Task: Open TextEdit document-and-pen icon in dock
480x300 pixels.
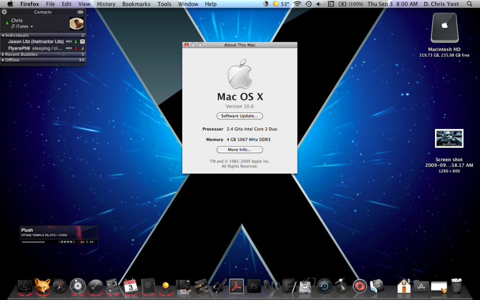Action: click(x=289, y=286)
